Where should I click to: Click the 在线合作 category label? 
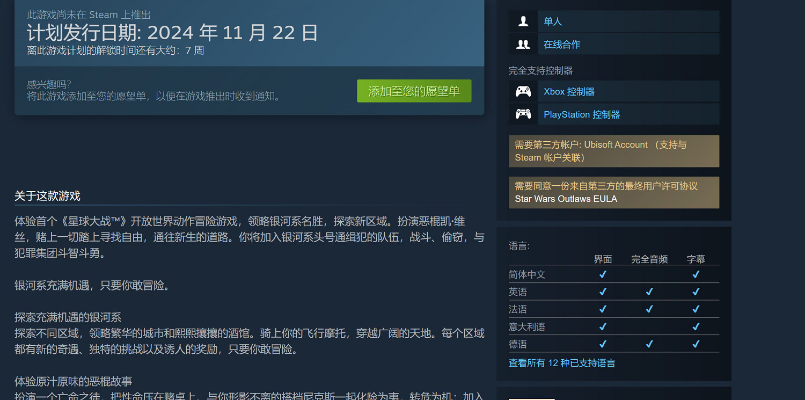(561, 44)
